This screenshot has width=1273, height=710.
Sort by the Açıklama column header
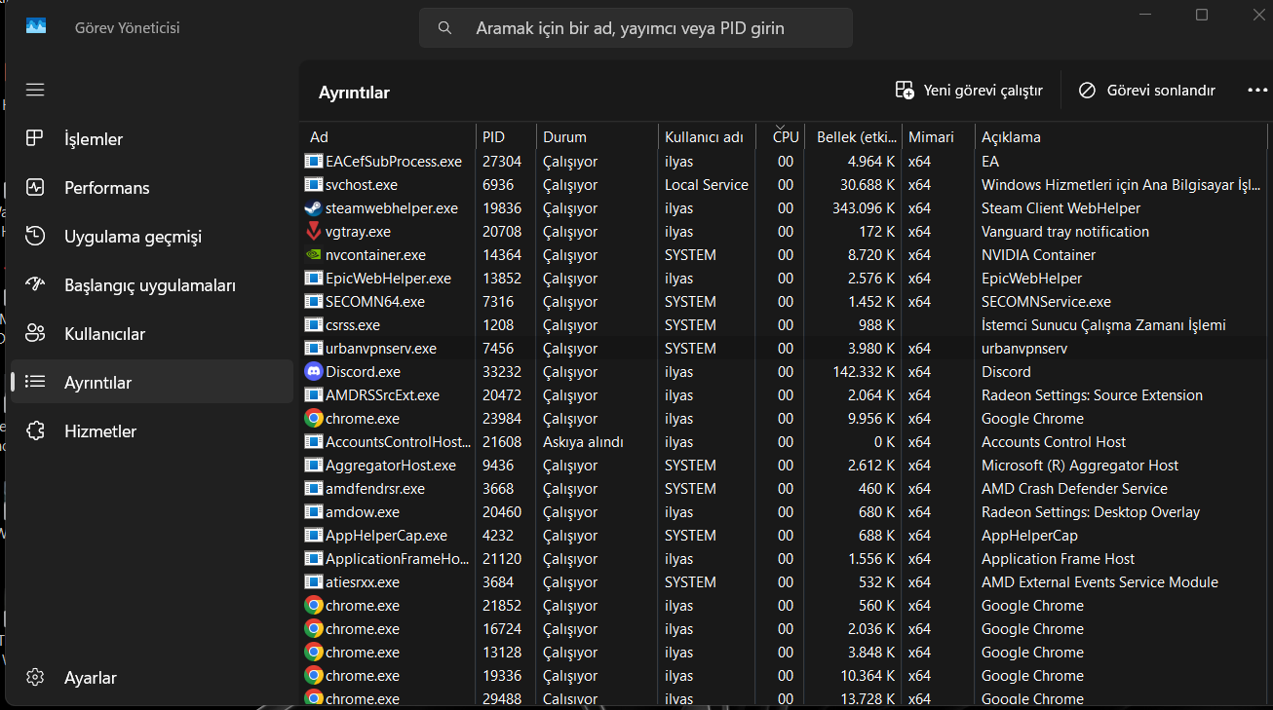click(1121, 137)
